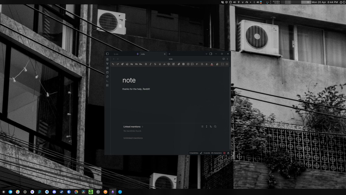Select the H2 heading icon in the toolbar
346x195 pixels.
pyautogui.click(x=131, y=64)
